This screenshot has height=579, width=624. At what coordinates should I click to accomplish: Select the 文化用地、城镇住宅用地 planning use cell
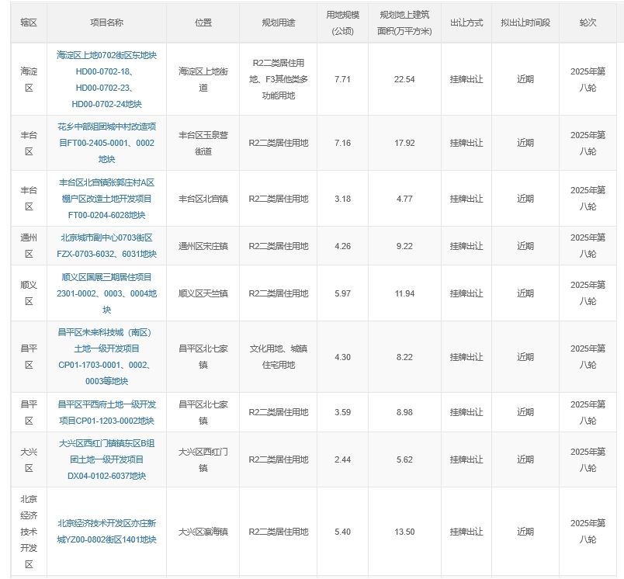click(278, 356)
